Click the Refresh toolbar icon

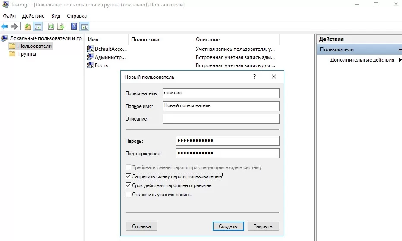(x=51, y=26)
